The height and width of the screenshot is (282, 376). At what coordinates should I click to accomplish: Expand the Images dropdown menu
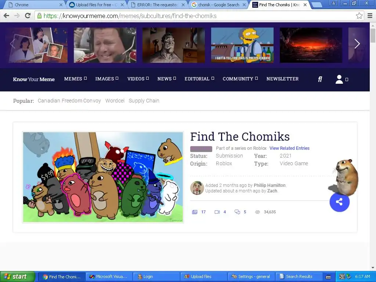click(117, 78)
